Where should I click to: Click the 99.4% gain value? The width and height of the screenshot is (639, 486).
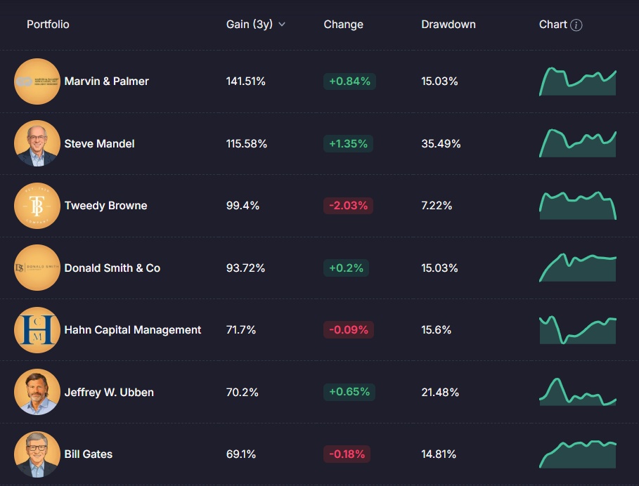click(243, 206)
